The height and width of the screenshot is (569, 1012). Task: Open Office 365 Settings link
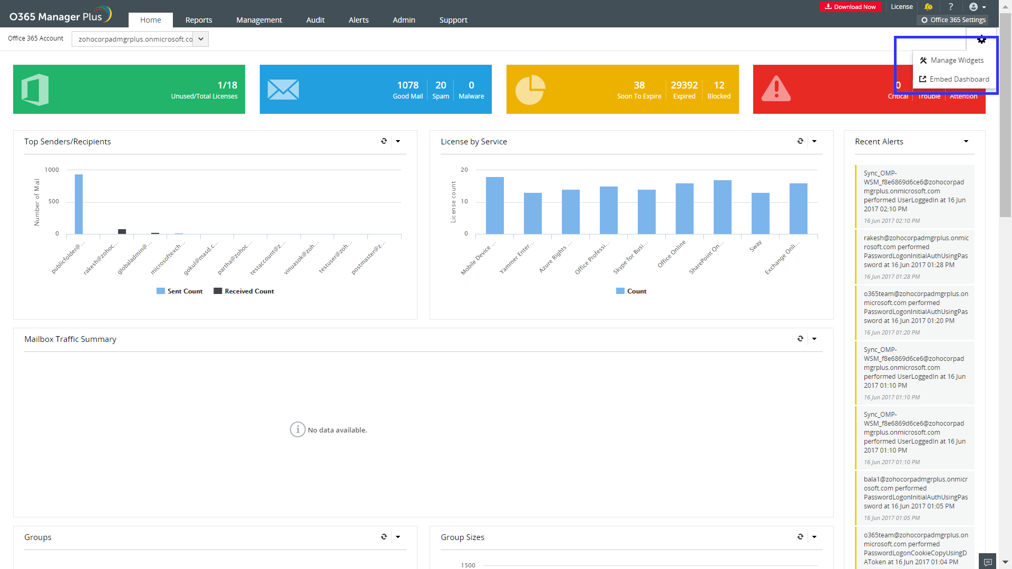point(953,20)
